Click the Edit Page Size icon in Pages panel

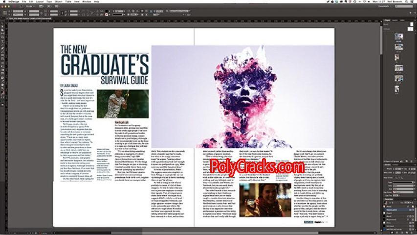click(x=401, y=162)
